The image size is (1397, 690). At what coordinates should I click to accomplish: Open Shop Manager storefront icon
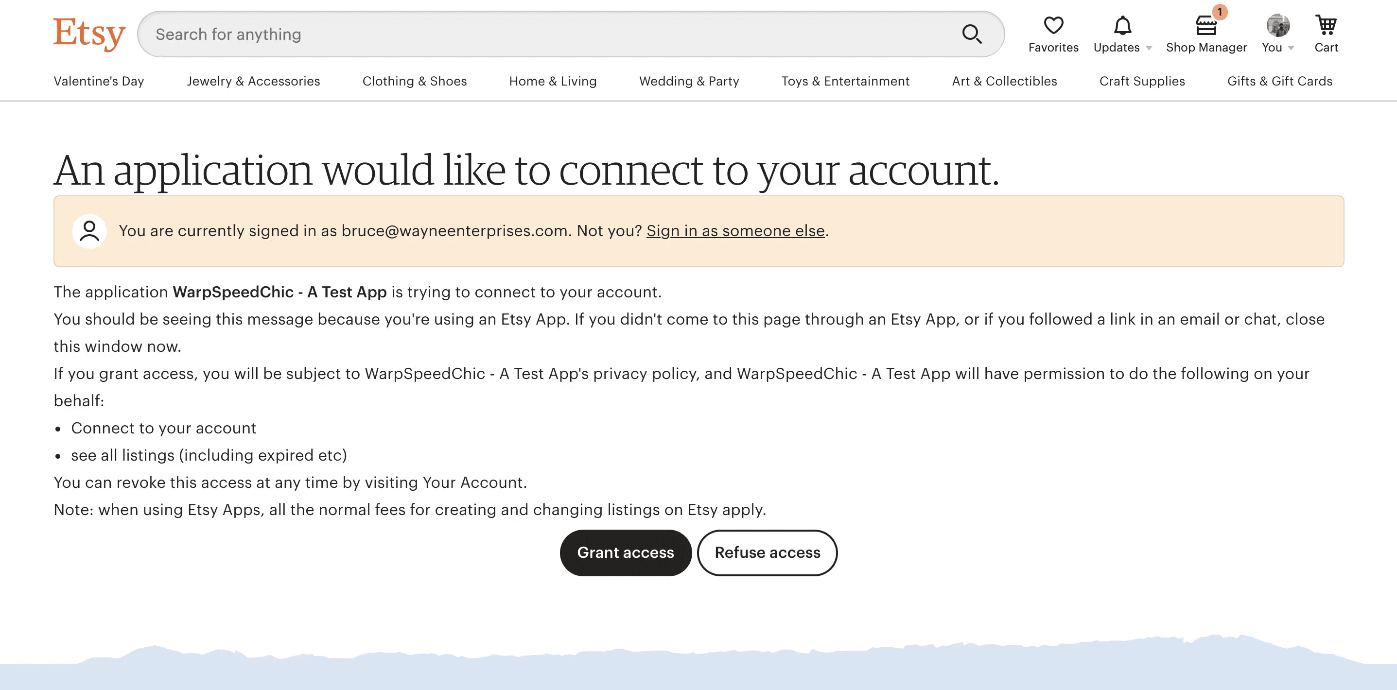1205,25
